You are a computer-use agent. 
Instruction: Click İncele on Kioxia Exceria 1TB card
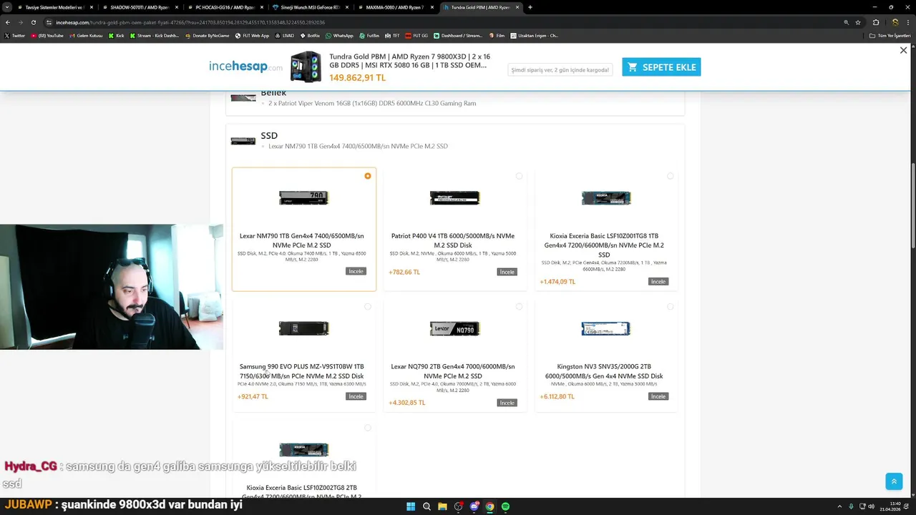coord(658,282)
